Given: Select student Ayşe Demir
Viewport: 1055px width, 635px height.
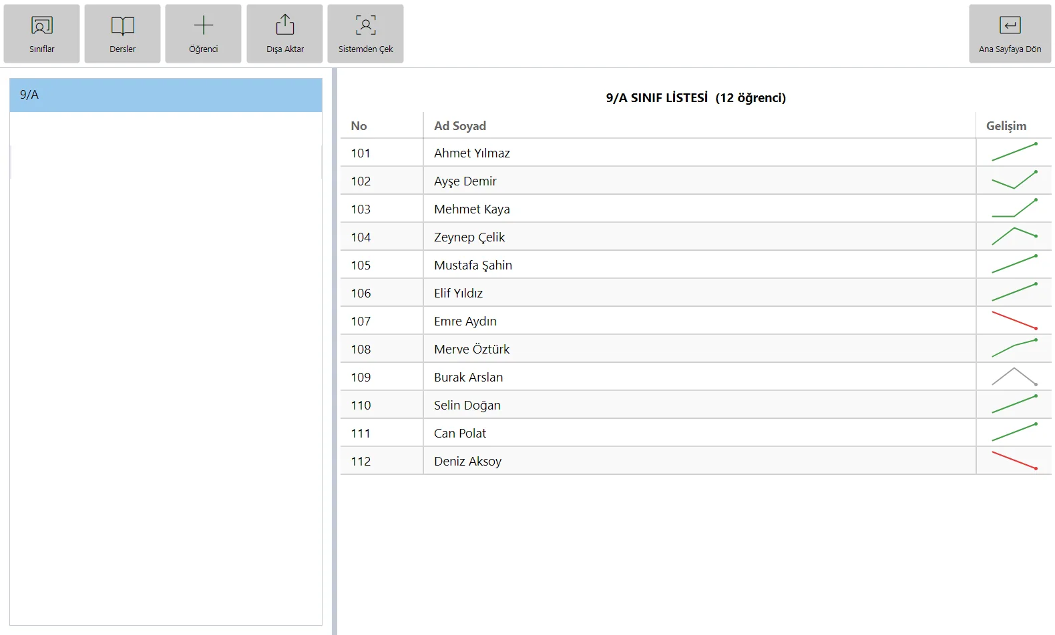Looking at the screenshot, I should 465,181.
